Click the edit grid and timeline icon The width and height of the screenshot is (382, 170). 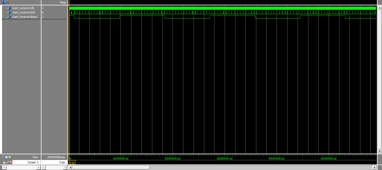(x=7, y=157)
